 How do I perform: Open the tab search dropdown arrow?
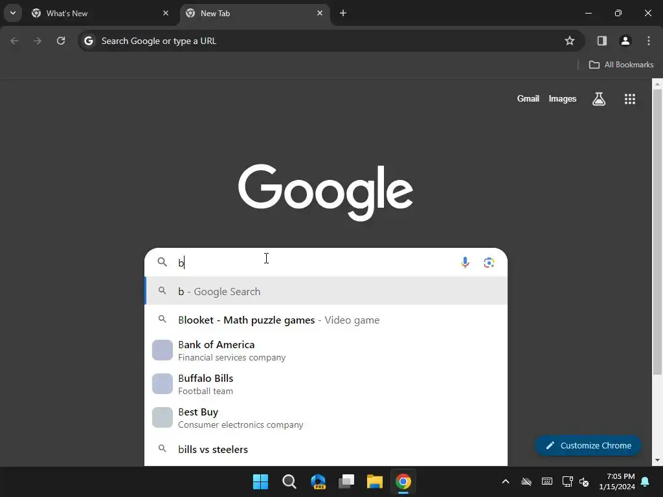13,13
